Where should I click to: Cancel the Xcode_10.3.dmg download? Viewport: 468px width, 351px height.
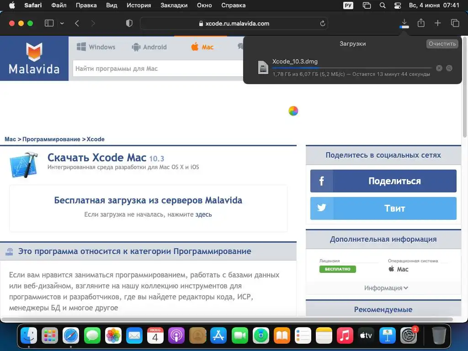439,68
